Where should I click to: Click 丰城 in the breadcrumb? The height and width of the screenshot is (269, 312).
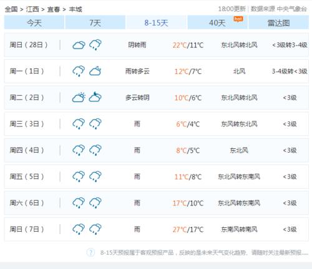(76, 9)
